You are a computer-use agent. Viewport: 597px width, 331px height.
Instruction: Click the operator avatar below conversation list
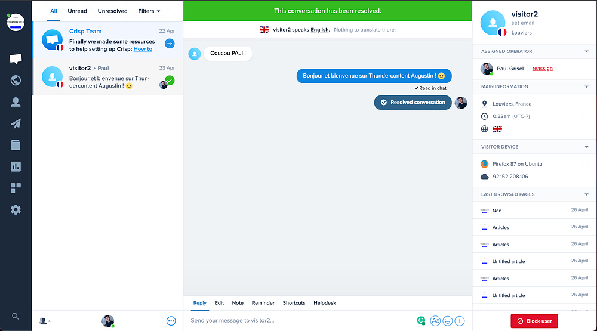coord(107,321)
